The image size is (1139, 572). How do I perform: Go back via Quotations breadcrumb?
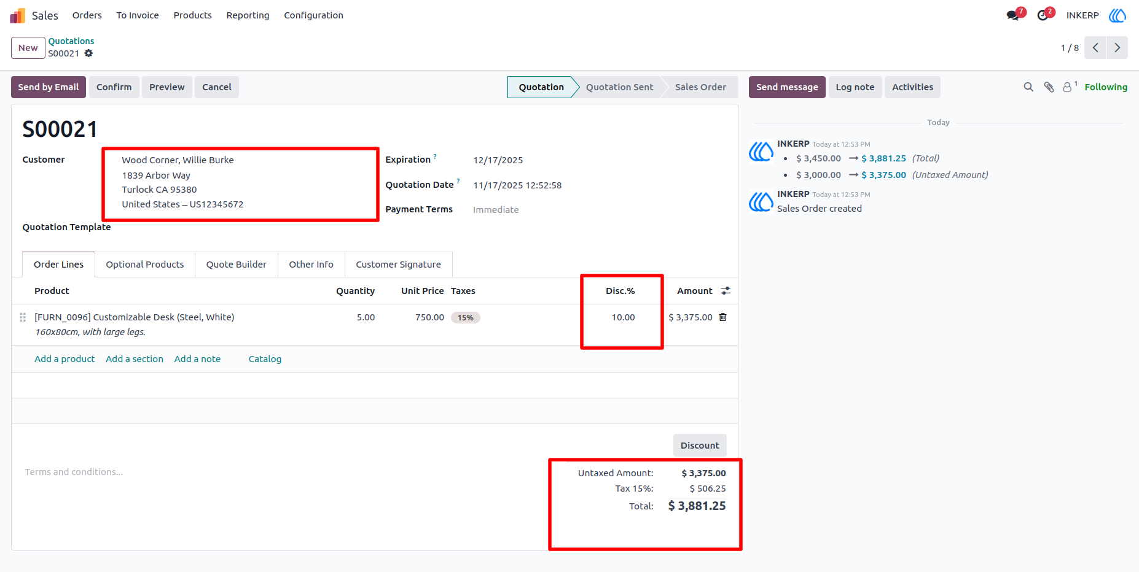tap(71, 41)
